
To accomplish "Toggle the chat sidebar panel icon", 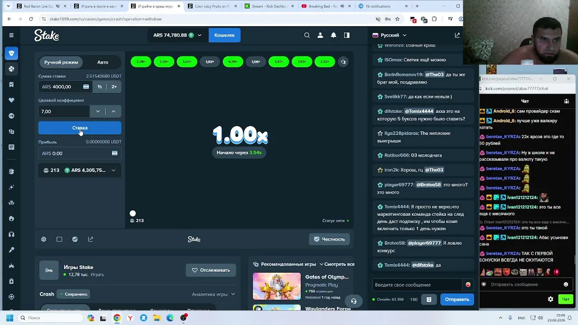I will (x=347, y=35).
